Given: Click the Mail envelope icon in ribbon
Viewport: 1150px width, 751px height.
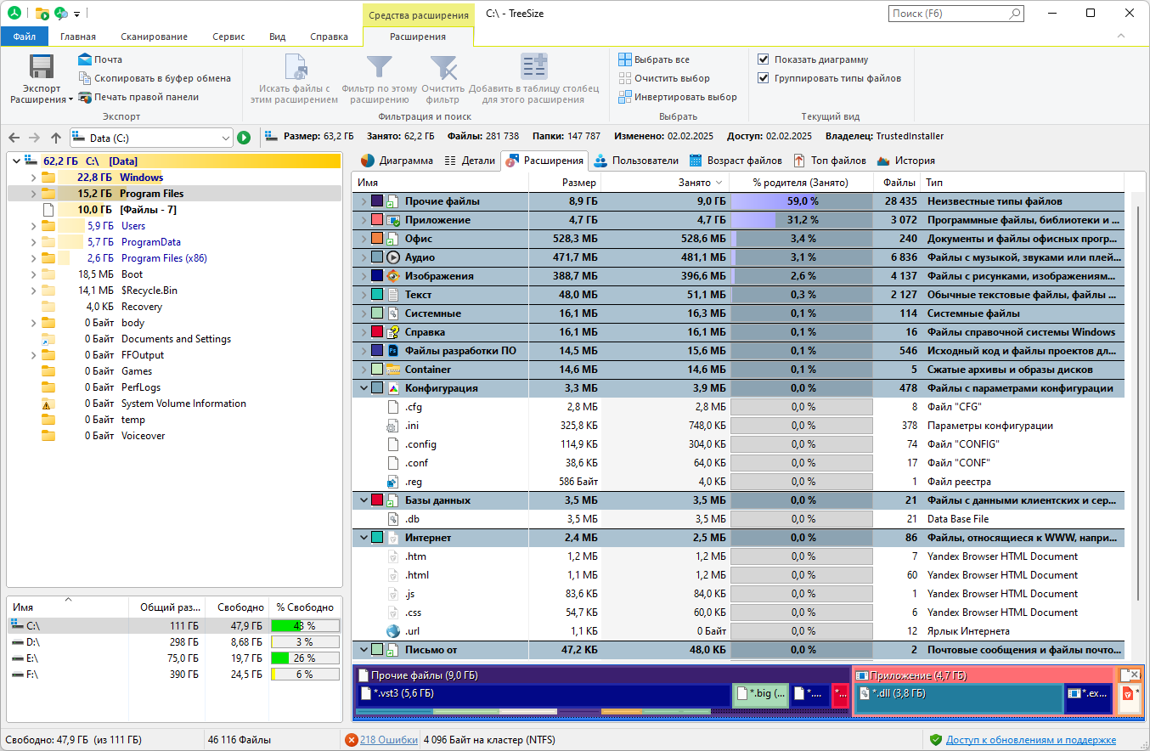Looking at the screenshot, I should [x=84, y=59].
